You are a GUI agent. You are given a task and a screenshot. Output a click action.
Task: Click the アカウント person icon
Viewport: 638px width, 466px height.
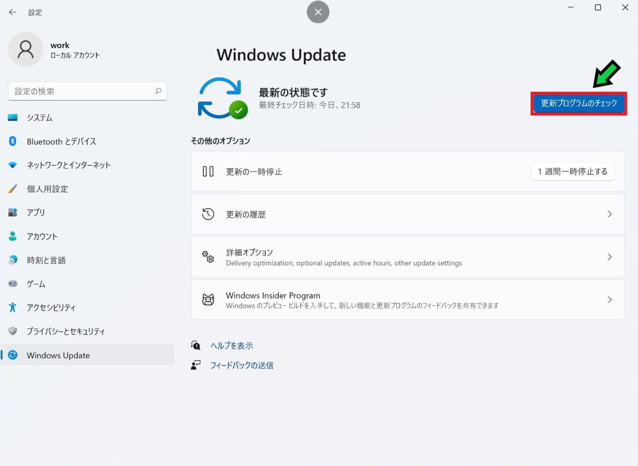13,236
